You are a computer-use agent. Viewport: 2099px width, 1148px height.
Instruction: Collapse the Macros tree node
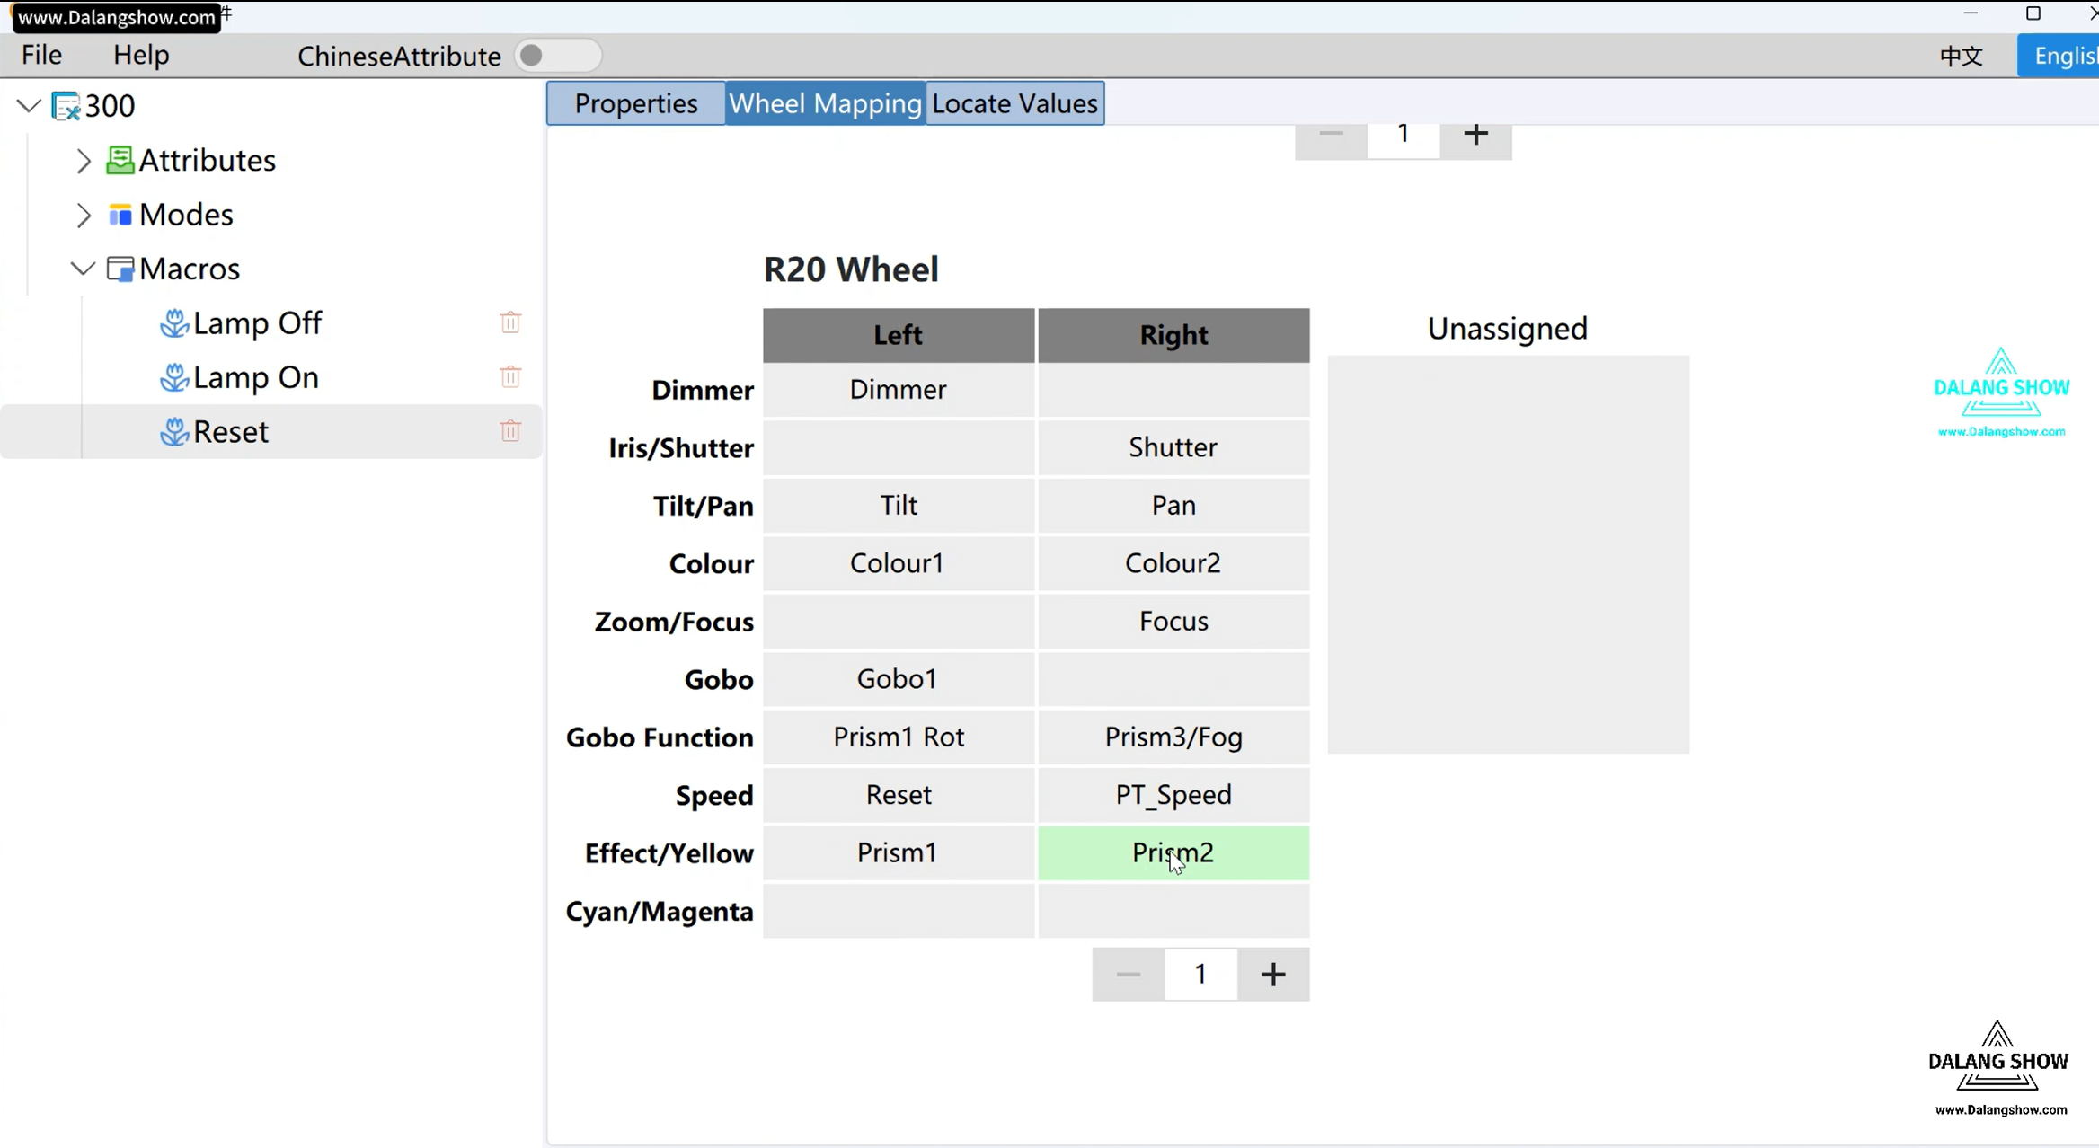coord(83,269)
